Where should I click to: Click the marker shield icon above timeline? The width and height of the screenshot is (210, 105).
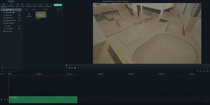tap(201, 71)
